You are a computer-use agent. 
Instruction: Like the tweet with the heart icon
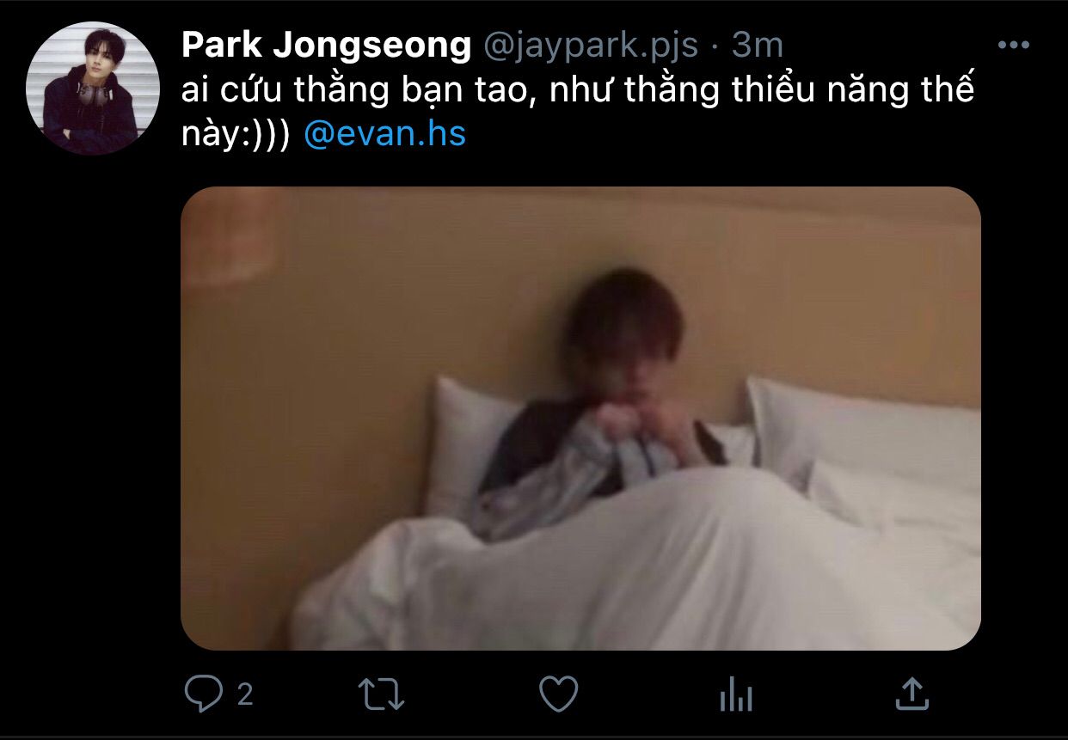(x=559, y=694)
